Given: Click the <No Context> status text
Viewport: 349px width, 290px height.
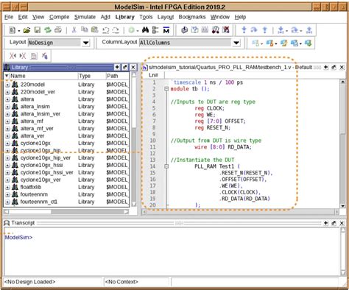Looking at the screenshot, I should pyautogui.click(x=121, y=282).
